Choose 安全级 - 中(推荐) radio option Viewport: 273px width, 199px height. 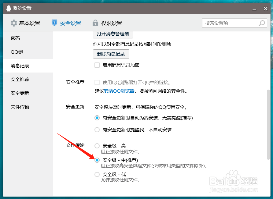click(x=97, y=160)
